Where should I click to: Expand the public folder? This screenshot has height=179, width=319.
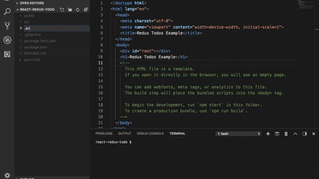[x=29, y=15]
